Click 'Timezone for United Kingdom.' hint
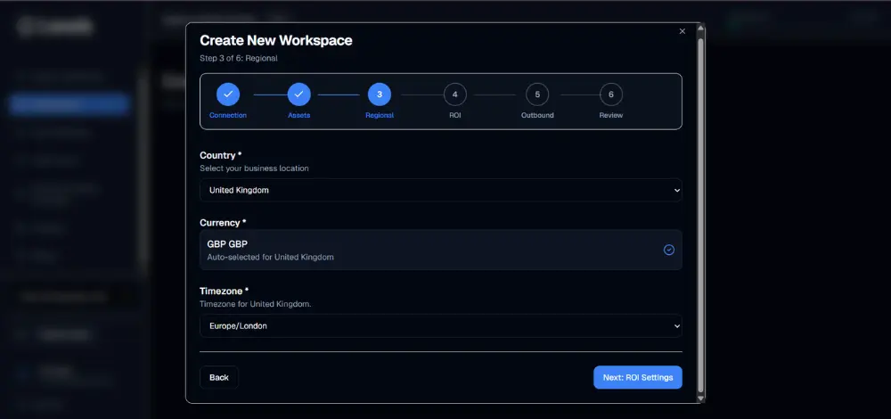 point(256,304)
